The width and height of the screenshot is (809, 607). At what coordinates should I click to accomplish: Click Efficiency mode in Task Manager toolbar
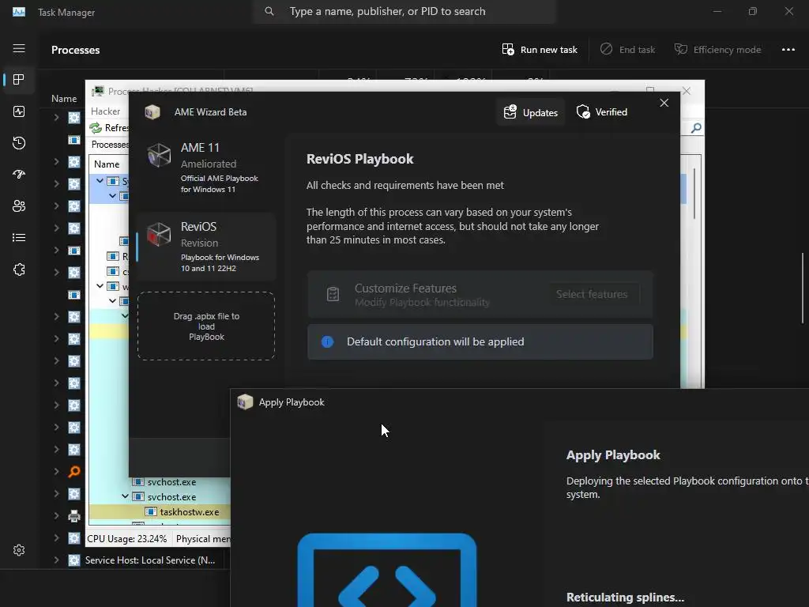pos(717,50)
